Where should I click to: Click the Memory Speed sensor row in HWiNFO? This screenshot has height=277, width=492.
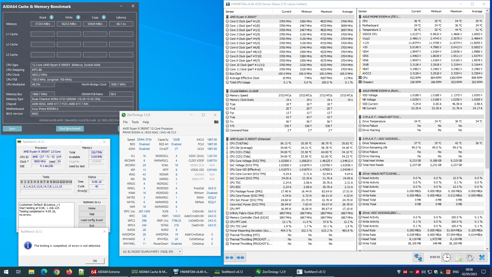pos(290,95)
